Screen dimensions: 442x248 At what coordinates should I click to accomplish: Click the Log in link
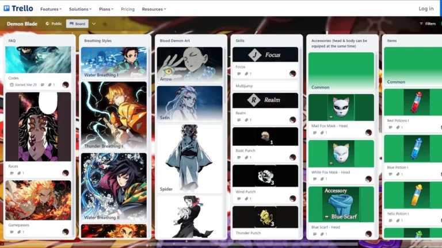point(426,9)
